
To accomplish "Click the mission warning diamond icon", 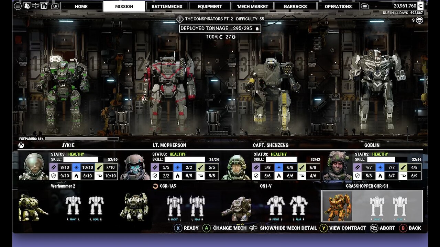I will pos(180,19).
